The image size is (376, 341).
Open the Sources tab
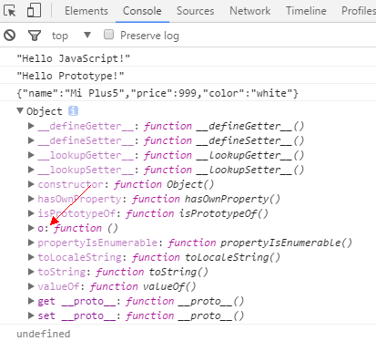point(196,11)
